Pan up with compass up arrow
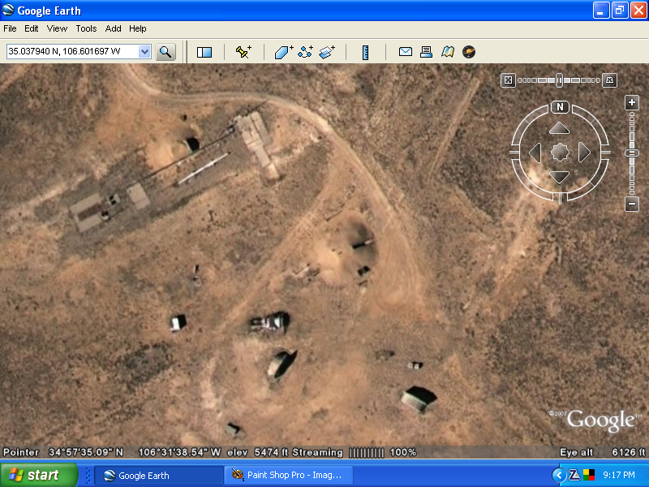This screenshot has height=487, width=649. tap(559, 128)
